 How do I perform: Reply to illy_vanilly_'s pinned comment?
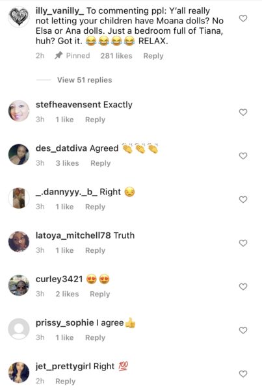point(153,56)
